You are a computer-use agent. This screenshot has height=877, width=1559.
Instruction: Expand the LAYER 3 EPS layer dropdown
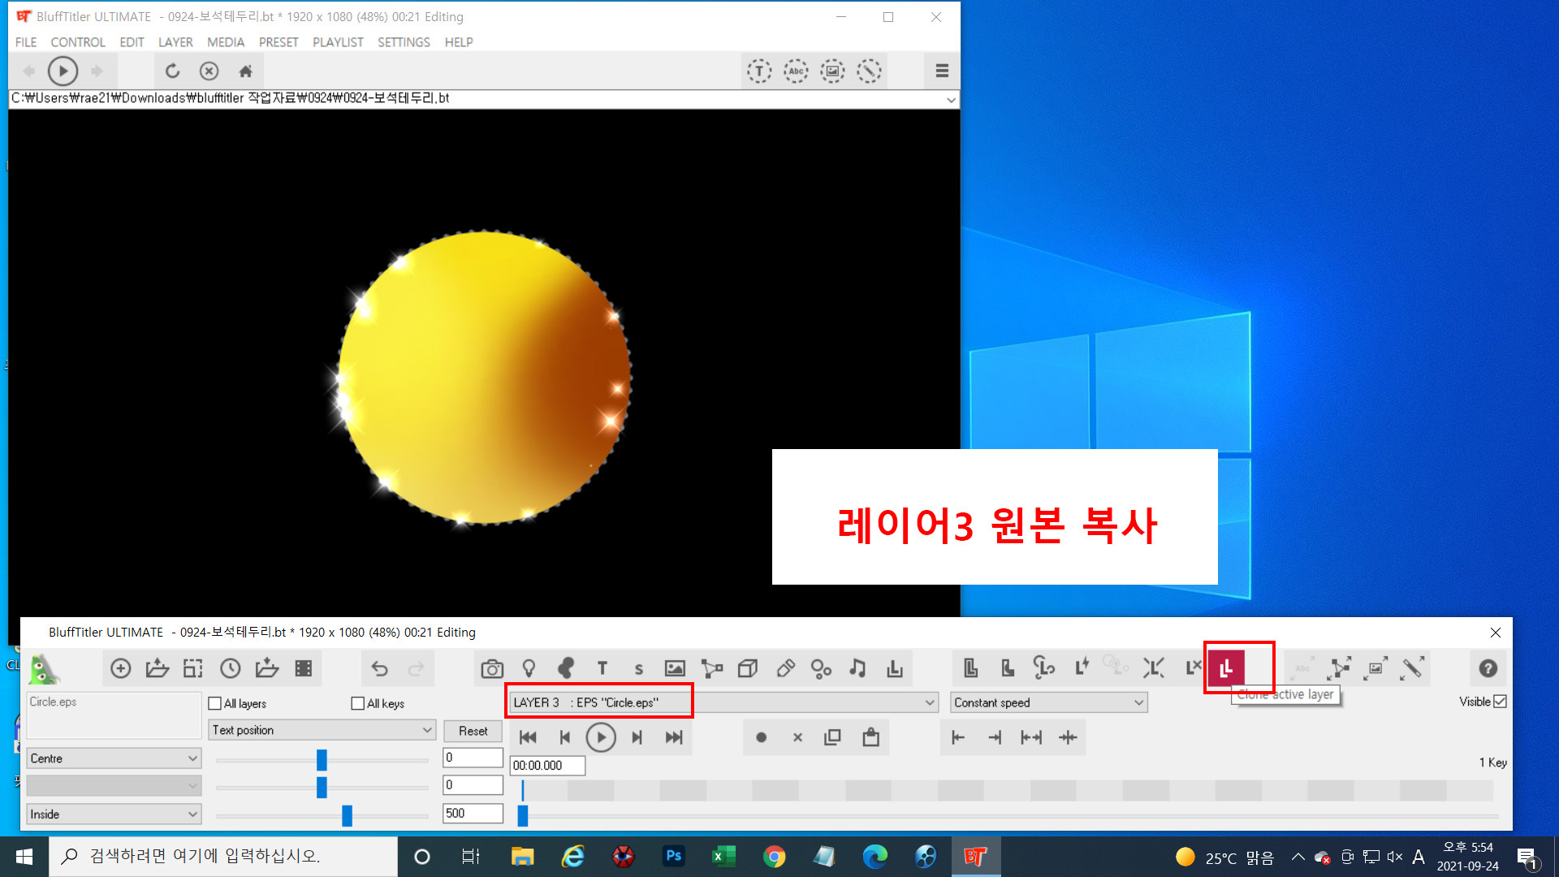930,702
